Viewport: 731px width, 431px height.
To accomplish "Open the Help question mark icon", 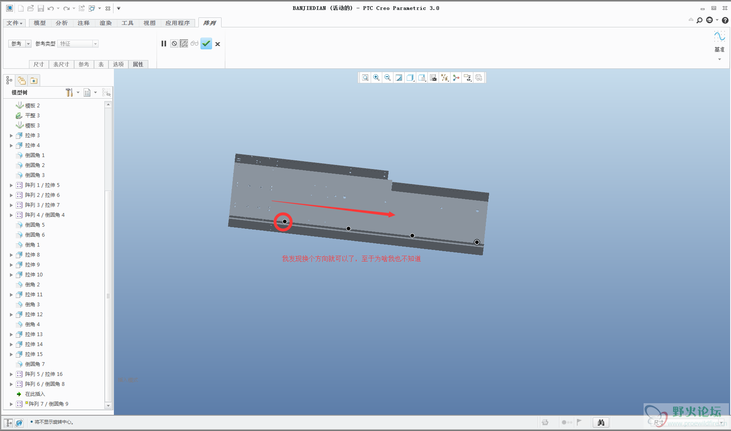I will [x=725, y=20].
